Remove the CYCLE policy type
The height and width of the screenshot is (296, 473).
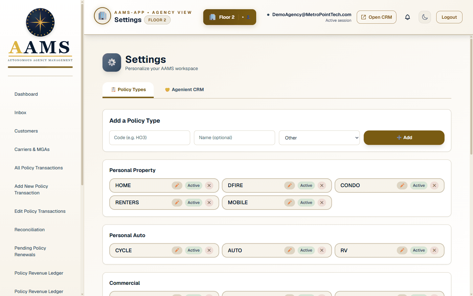pyautogui.click(x=209, y=250)
